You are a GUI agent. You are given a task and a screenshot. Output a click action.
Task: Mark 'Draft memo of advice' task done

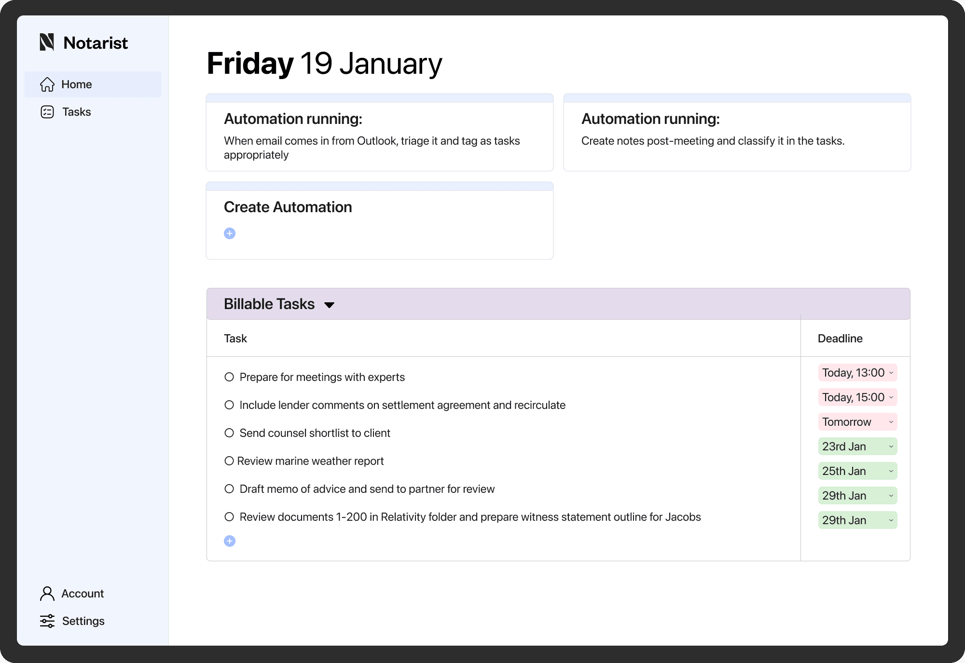click(x=229, y=489)
